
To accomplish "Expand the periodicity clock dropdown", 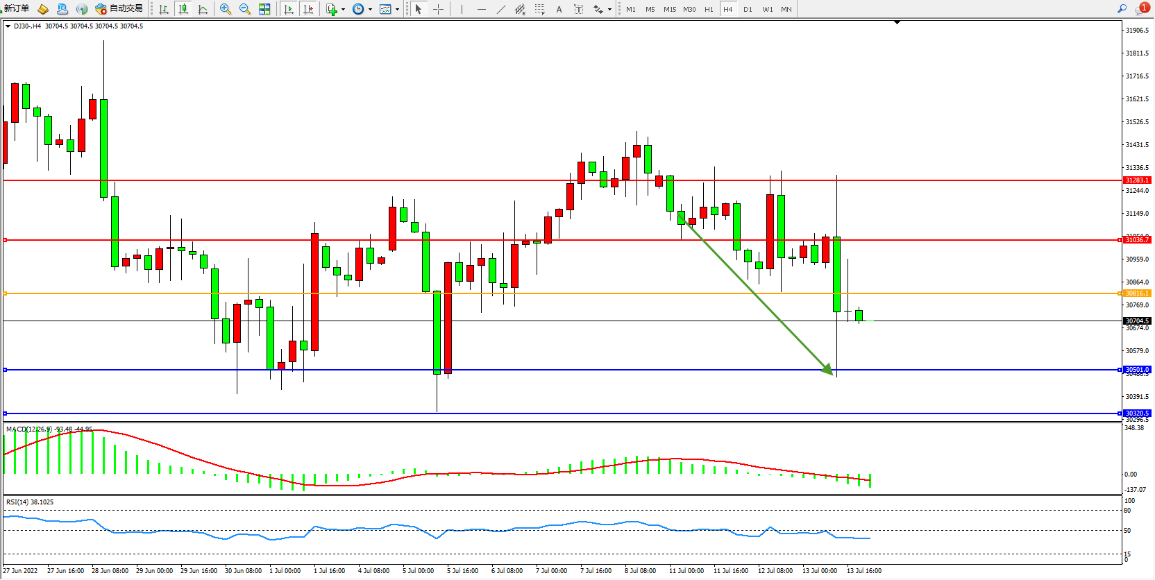I will tap(370, 10).
